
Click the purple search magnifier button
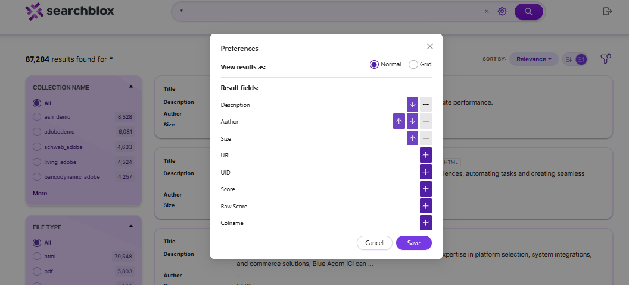pyautogui.click(x=529, y=12)
